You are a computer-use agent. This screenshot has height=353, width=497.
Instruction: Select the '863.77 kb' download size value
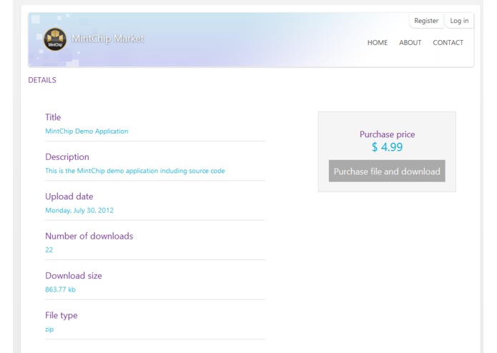coord(60,289)
